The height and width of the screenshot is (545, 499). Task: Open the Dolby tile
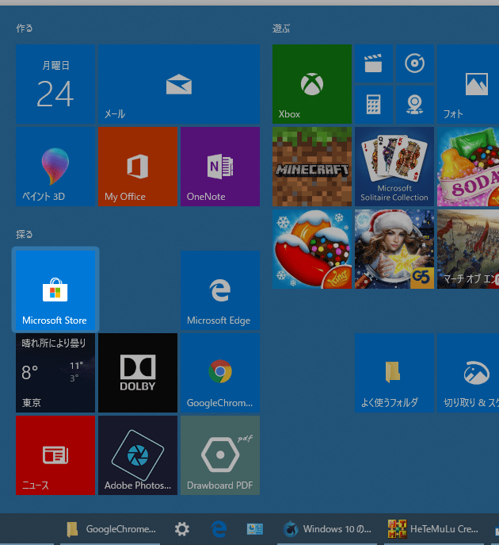tap(138, 373)
